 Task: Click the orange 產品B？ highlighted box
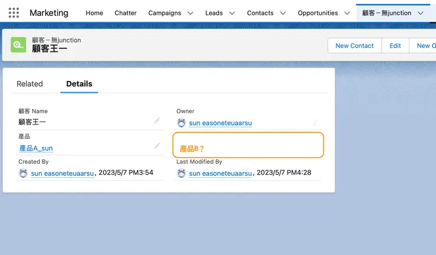coord(248,145)
